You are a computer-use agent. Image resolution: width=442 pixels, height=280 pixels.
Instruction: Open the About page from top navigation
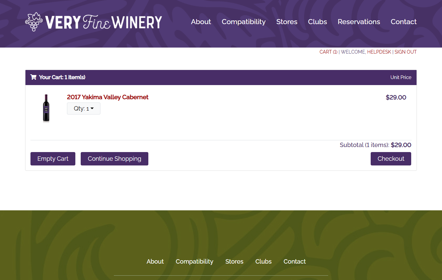point(201,22)
